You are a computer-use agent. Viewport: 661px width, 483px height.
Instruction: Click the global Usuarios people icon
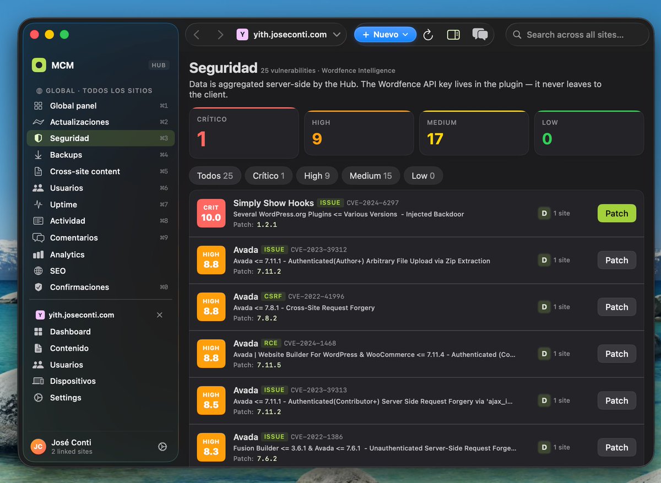(38, 188)
